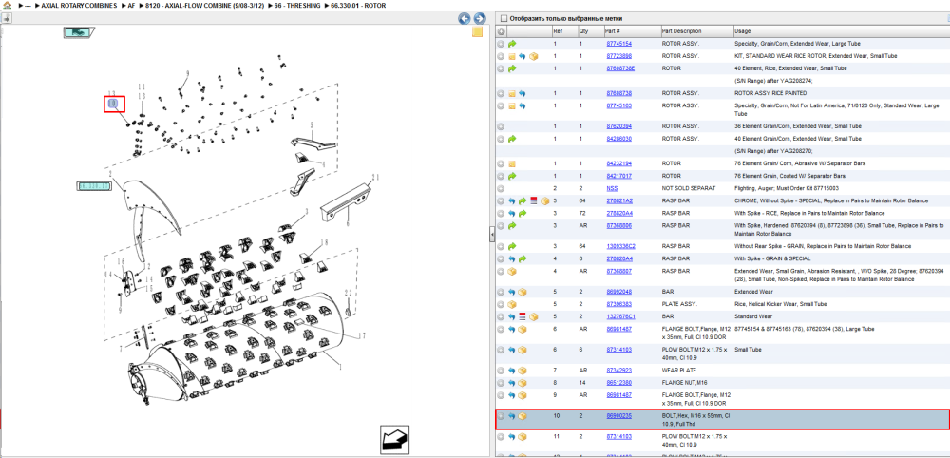The height and width of the screenshot is (458, 950).
Task: Click green arrow icon for part 84217017
Action: click(512, 176)
